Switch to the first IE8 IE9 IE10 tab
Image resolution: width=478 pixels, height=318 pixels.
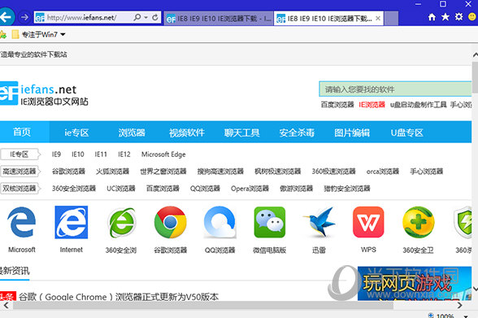pos(219,19)
